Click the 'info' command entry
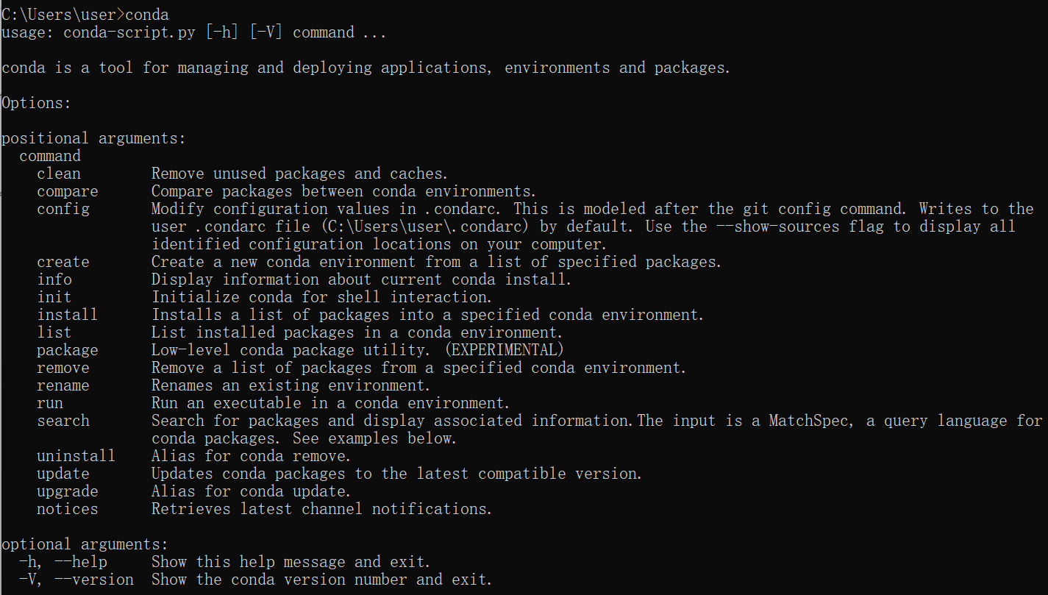Screen dimensions: 1048x595 pyautogui.click(x=54, y=279)
